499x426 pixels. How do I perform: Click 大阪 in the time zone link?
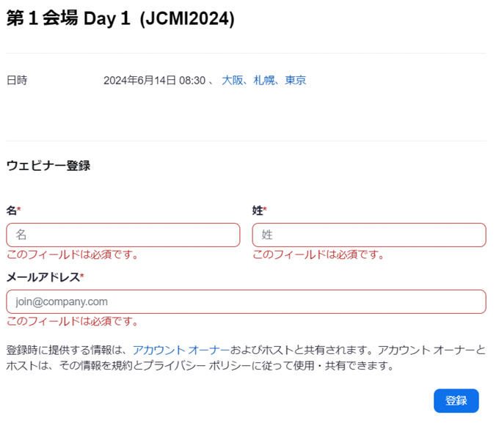pos(233,81)
